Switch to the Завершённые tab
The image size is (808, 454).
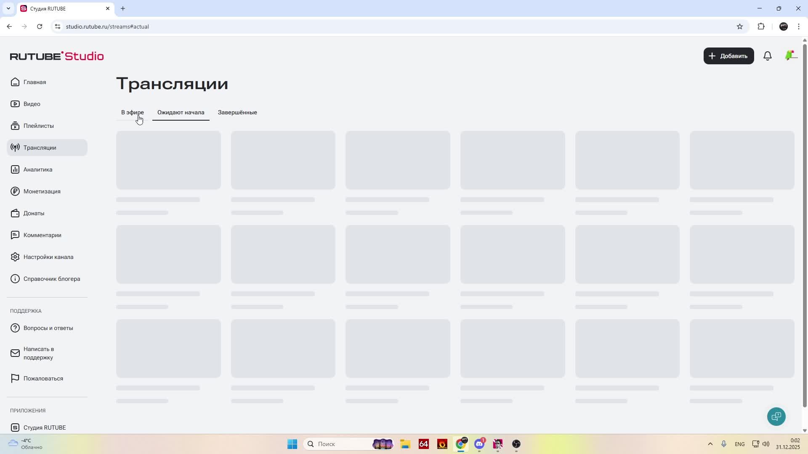(x=237, y=112)
